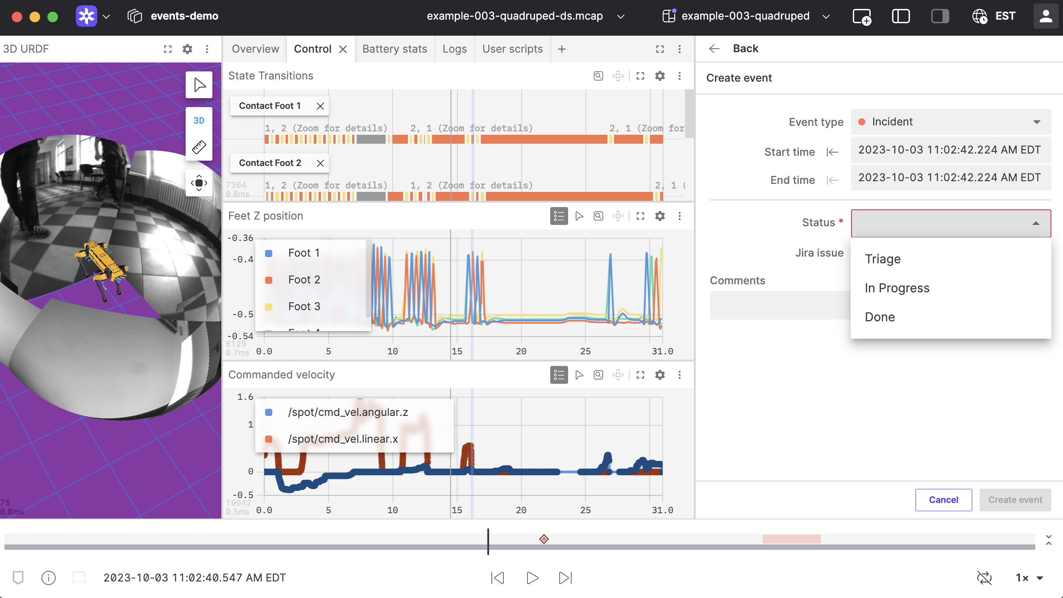Set Start time to current playback time
Viewport: 1063px width, 598px height.
(832, 152)
